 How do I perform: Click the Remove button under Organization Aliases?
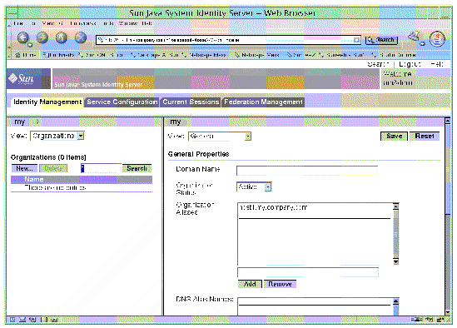click(280, 284)
